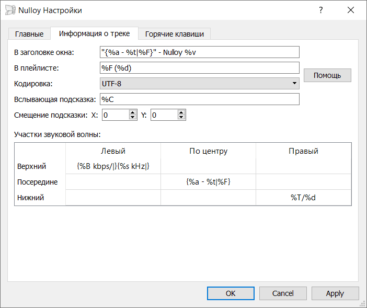Image resolution: width=367 pixels, height=308 pixels.
Task: Click the empty Верхний По центру cell
Action: click(x=208, y=166)
